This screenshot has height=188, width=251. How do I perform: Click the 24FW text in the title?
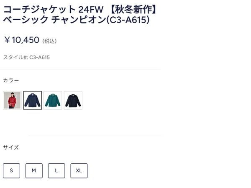tap(91, 10)
